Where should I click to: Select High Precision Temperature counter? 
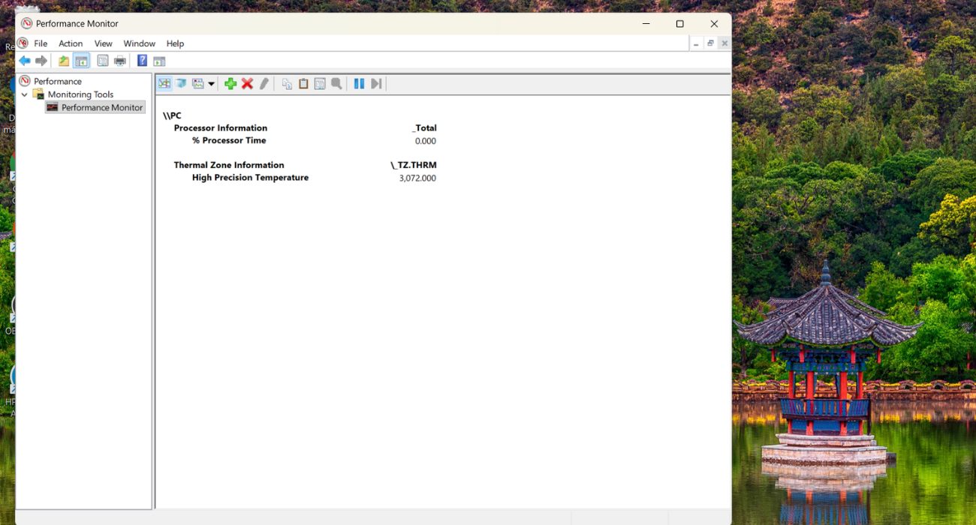(250, 178)
